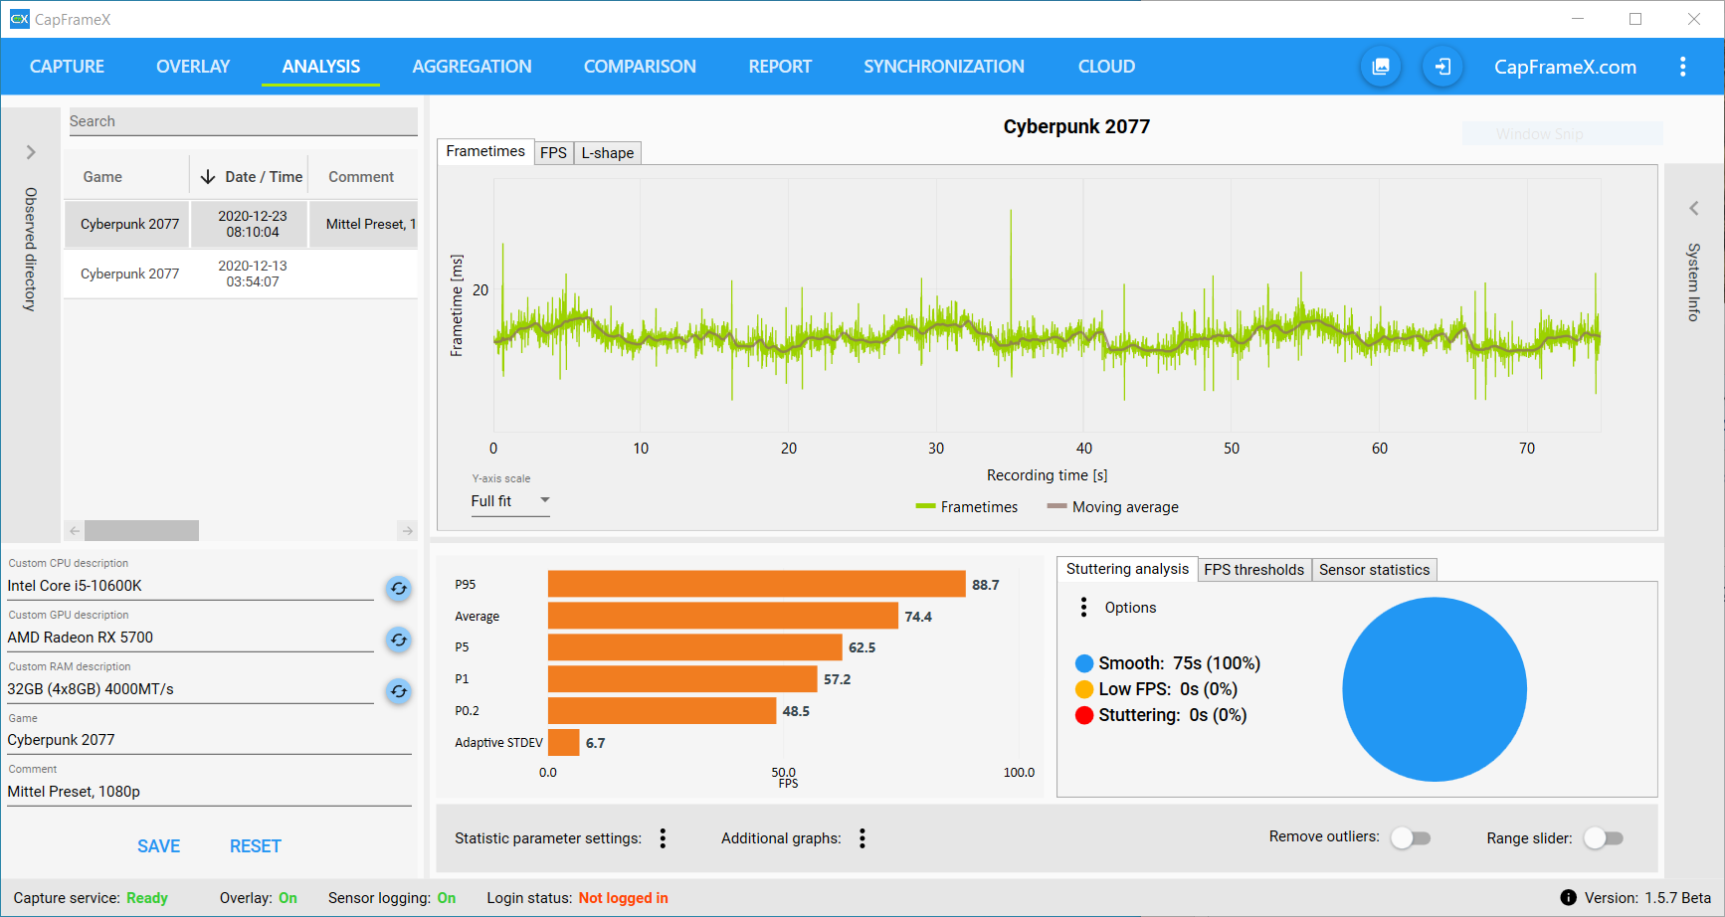The height and width of the screenshot is (917, 1725).
Task: Open the SYNCHRONIZATION tab
Action: [944, 67]
